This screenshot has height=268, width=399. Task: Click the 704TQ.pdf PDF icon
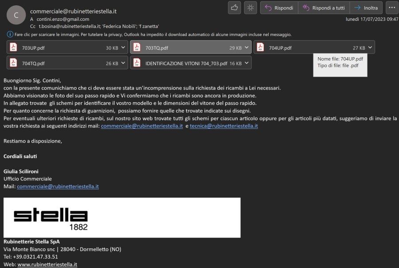click(13, 63)
